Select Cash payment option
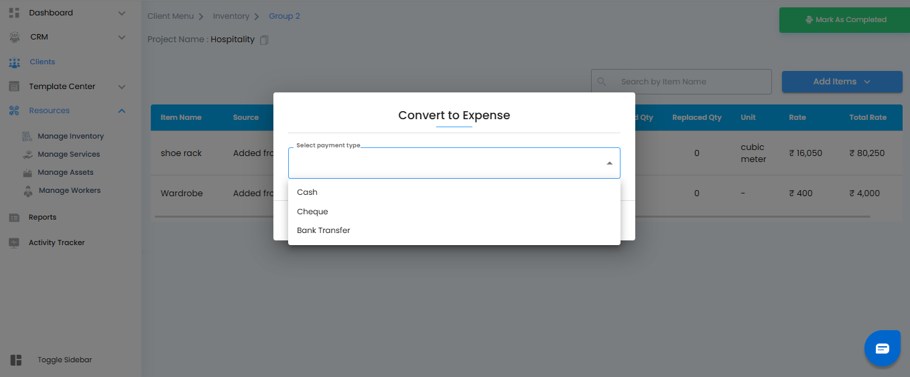 tap(308, 192)
